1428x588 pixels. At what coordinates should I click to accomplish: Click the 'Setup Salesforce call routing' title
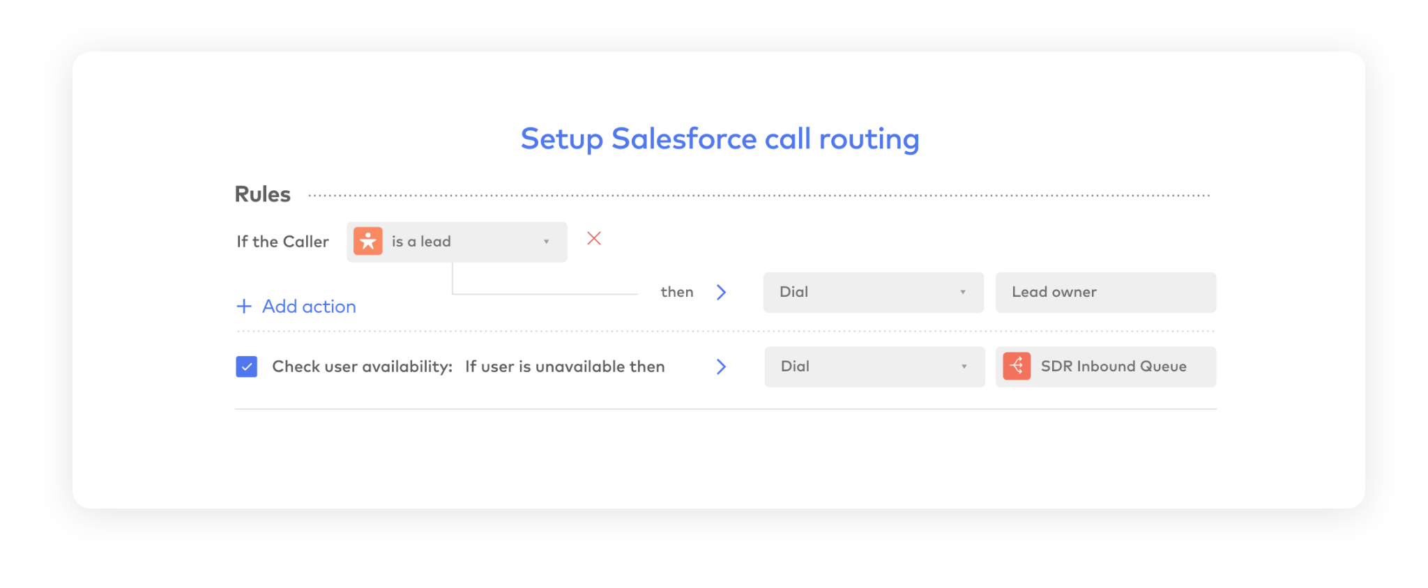(720, 139)
